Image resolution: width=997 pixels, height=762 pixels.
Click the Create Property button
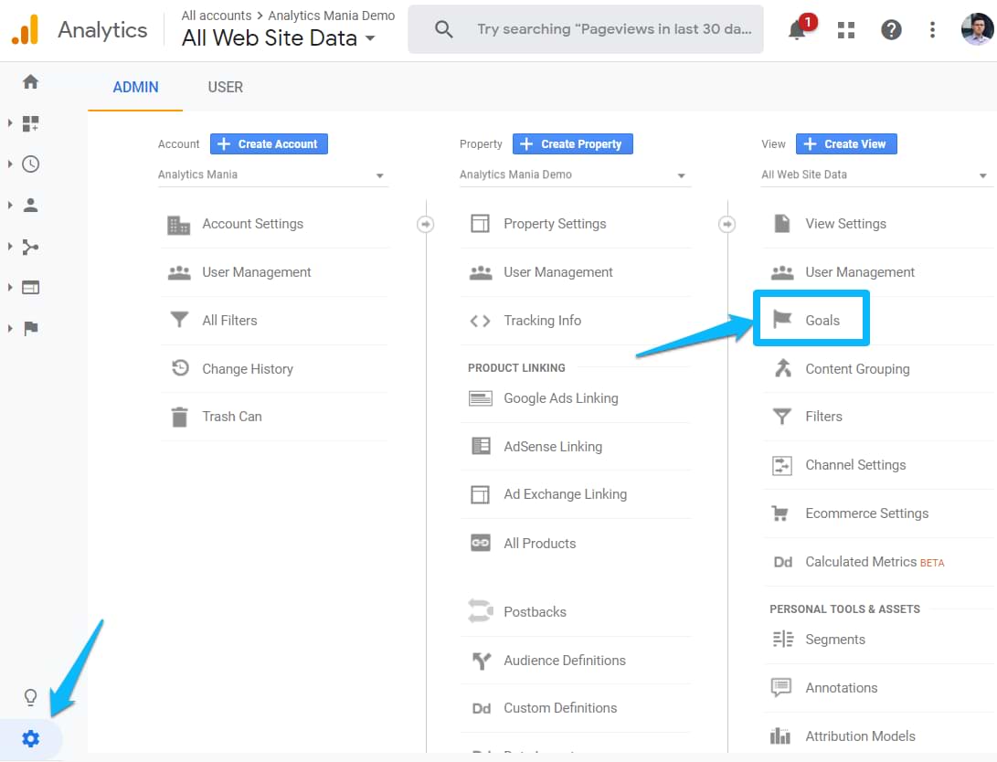(572, 143)
